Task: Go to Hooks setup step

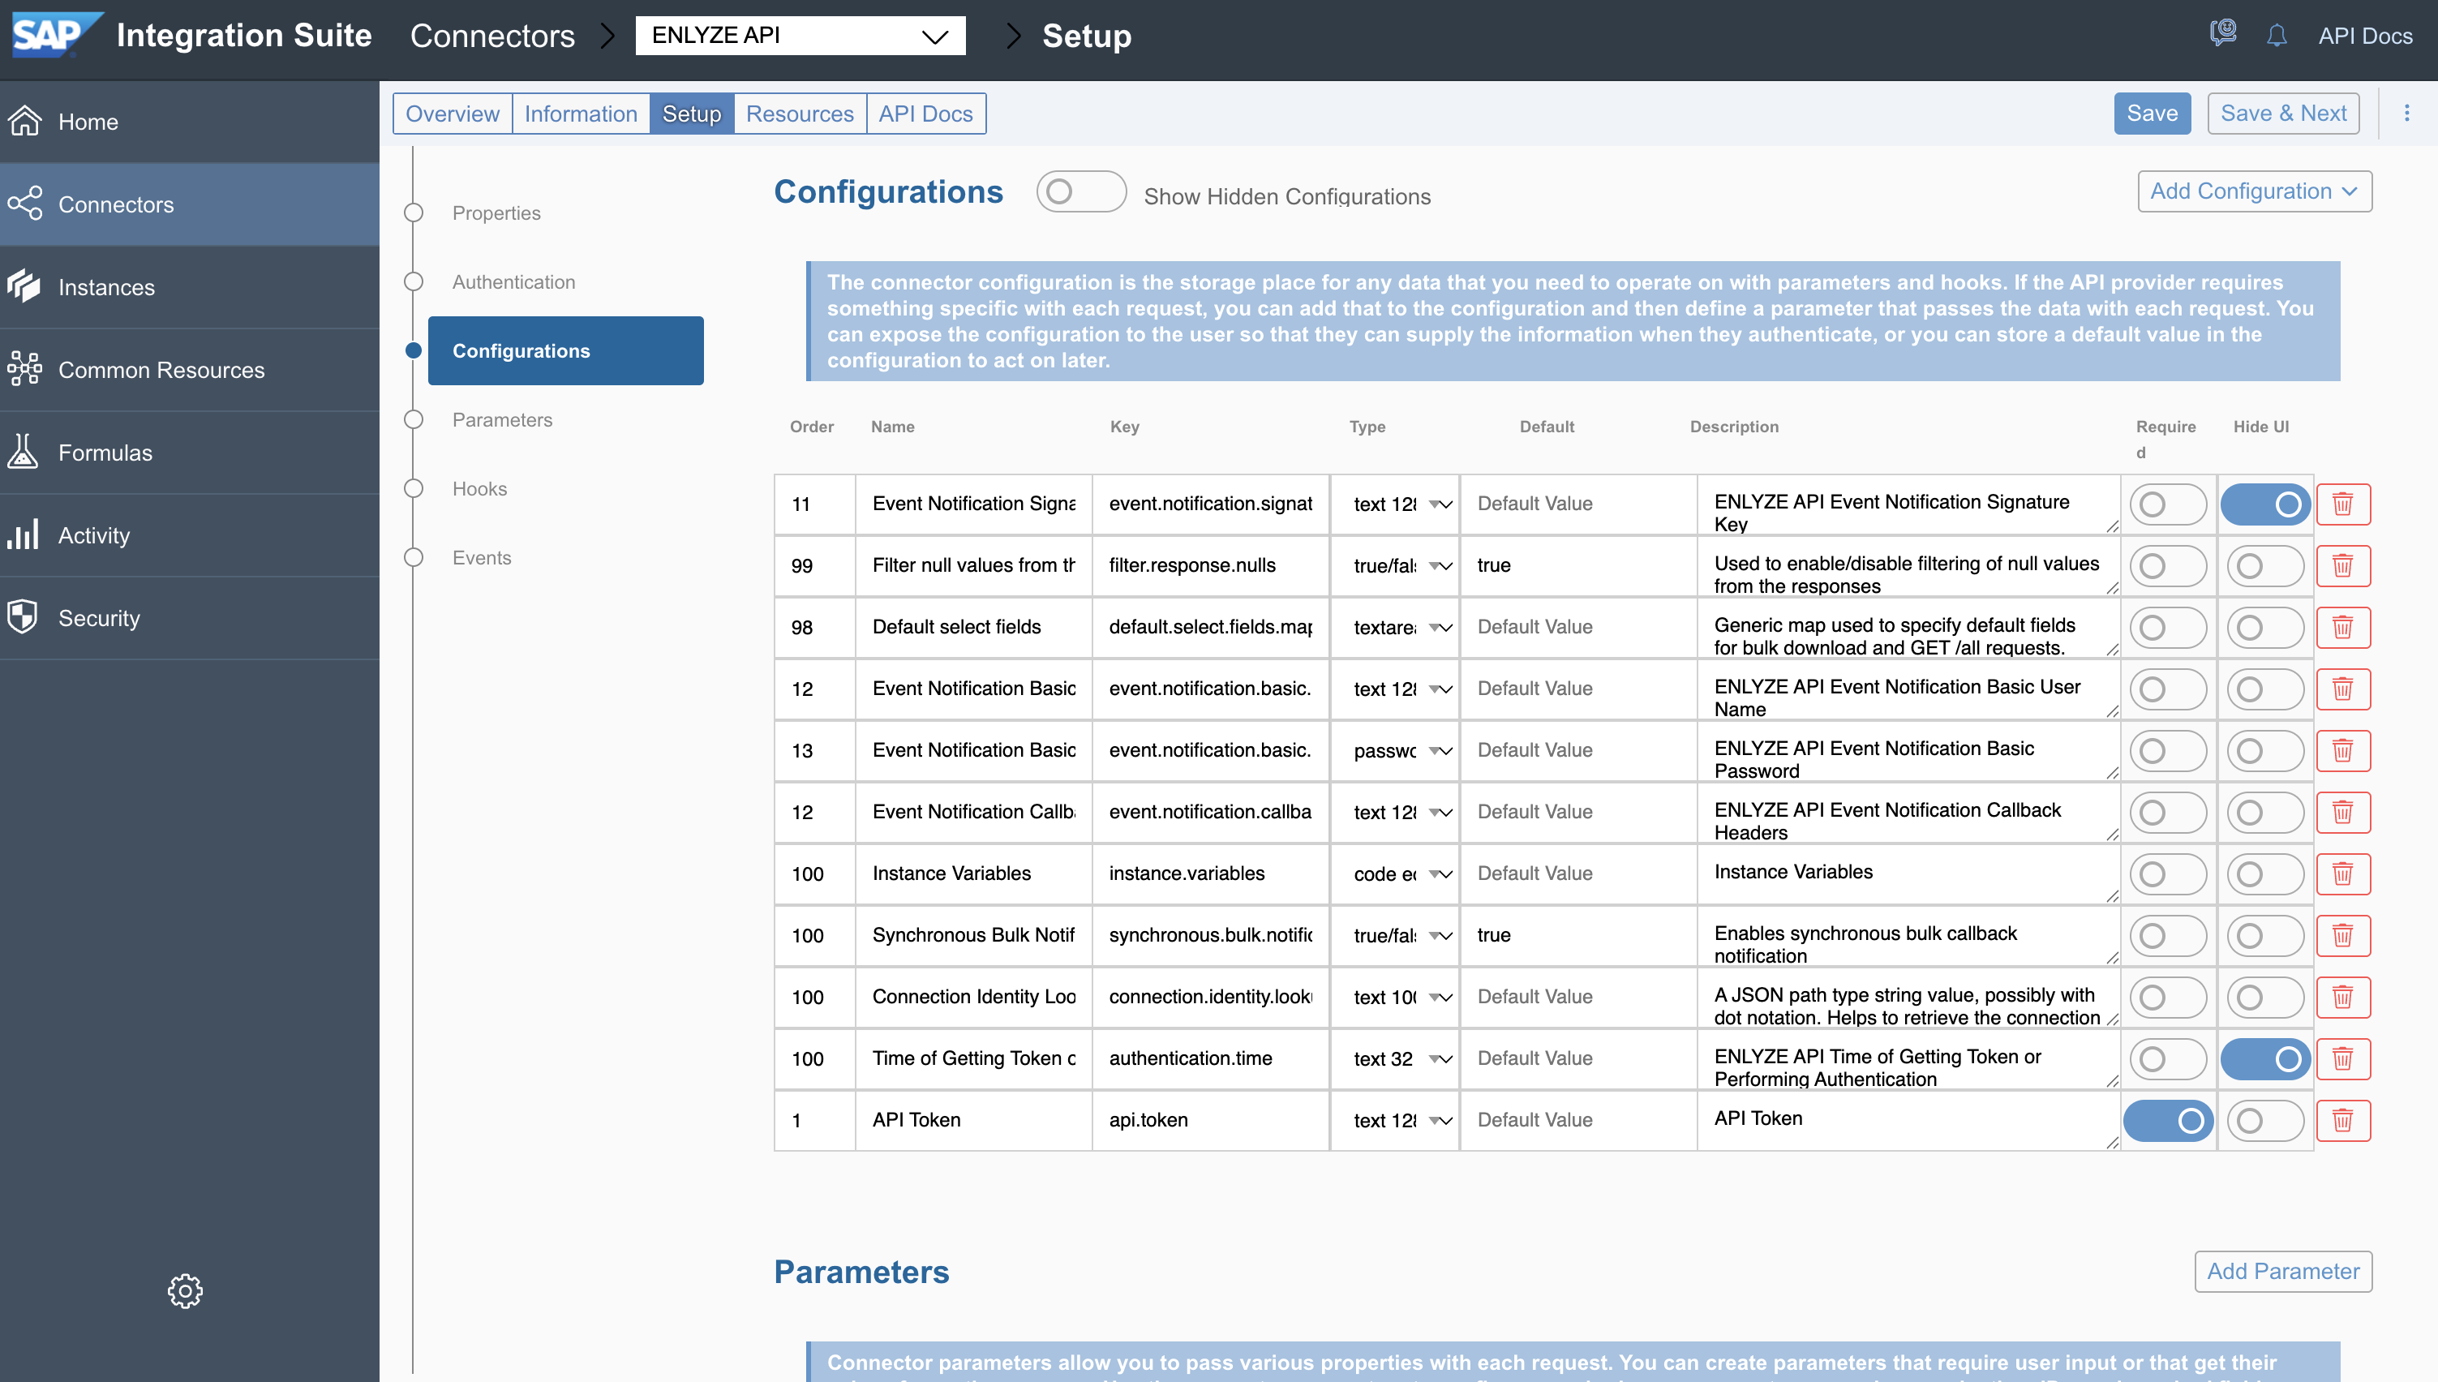Action: [479, 489]
